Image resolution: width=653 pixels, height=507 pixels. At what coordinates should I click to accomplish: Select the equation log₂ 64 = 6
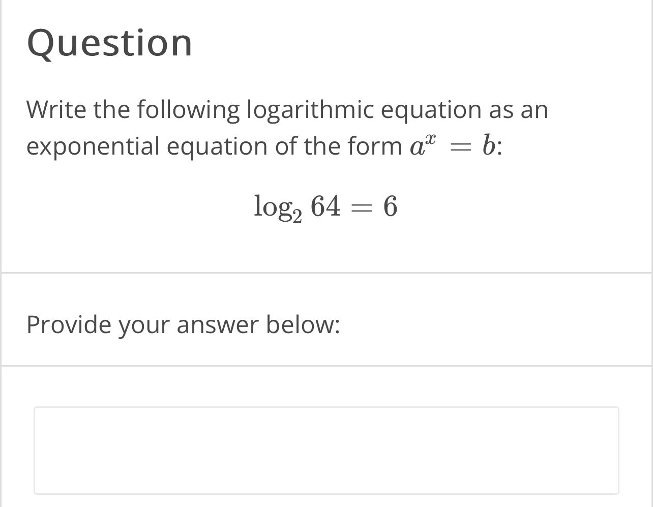325,206
